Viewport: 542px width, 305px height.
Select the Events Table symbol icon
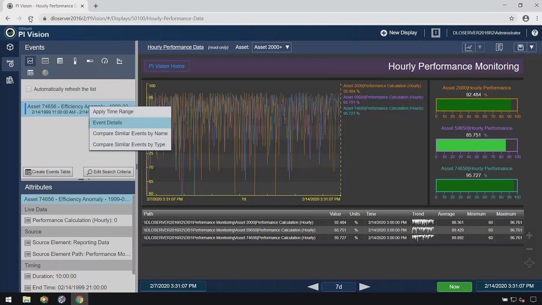coord(30,73)
